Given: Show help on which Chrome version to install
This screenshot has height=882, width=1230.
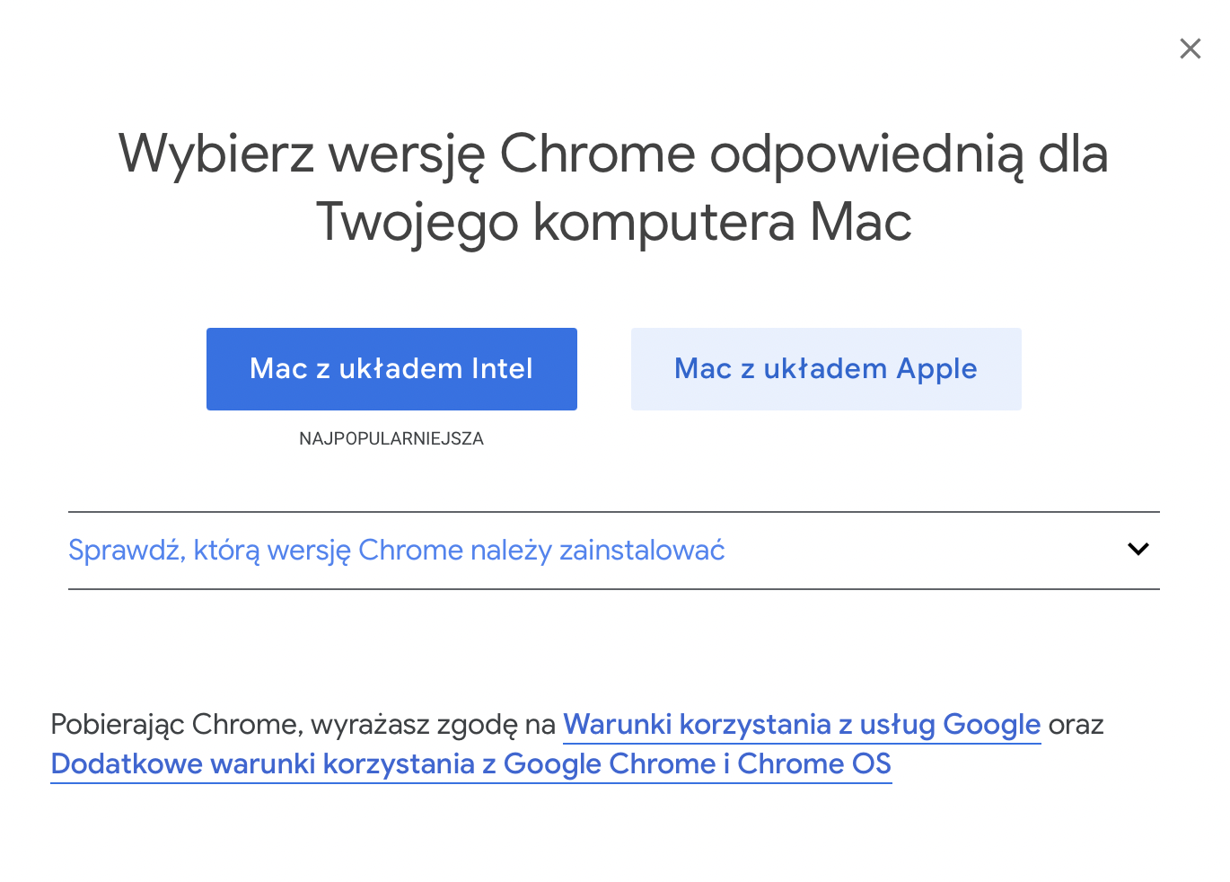Looking at the screenshot, I should [614, 551].
